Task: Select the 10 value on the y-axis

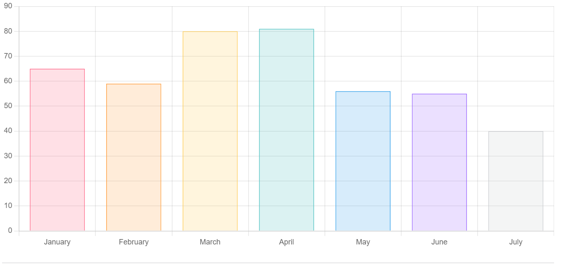Action: click(x=8, y=206)
